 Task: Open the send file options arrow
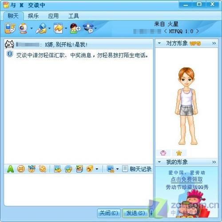(x=66, y=28)
